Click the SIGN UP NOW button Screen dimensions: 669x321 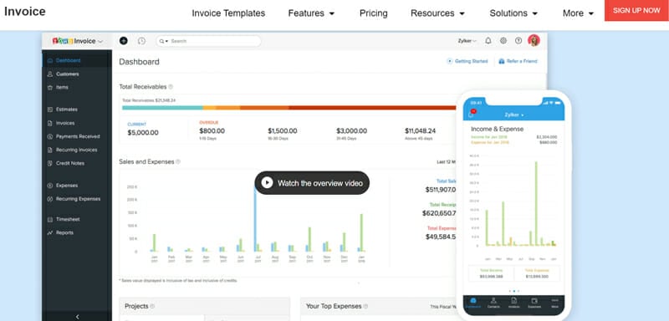click(x=636, y=11)
